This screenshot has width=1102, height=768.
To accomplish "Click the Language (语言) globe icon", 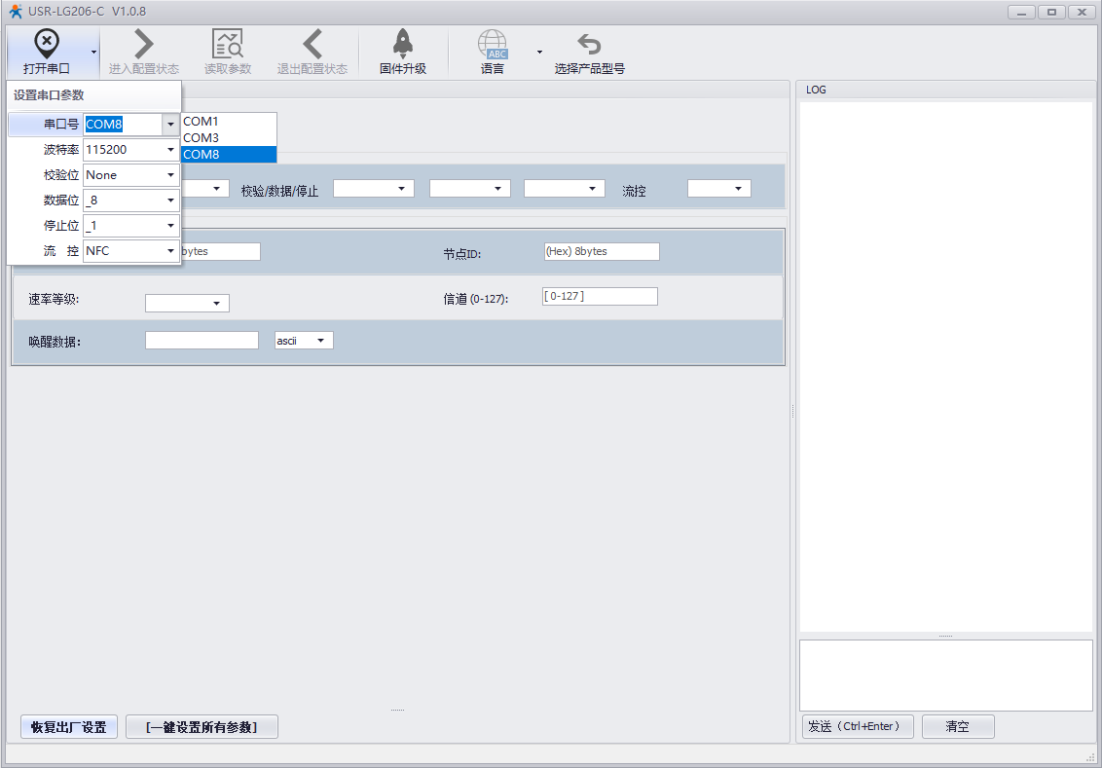I will (493, 45).
